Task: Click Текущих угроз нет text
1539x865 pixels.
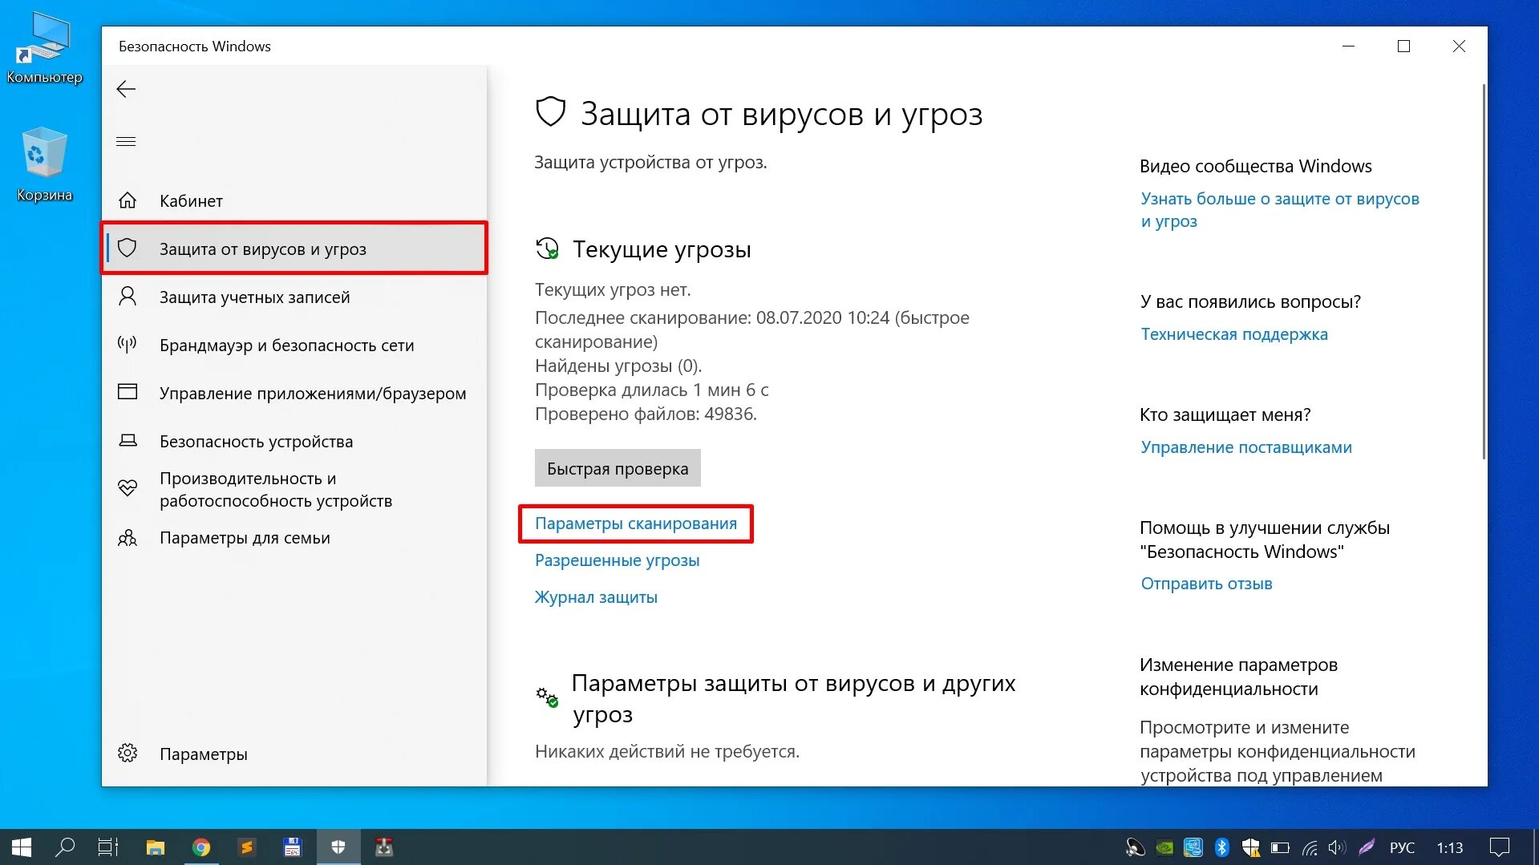Action: pos(613,290)
